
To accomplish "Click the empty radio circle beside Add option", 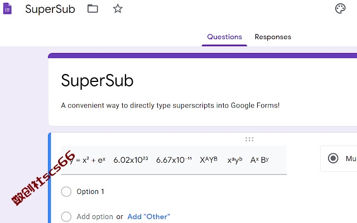I will tap(66, 217).
